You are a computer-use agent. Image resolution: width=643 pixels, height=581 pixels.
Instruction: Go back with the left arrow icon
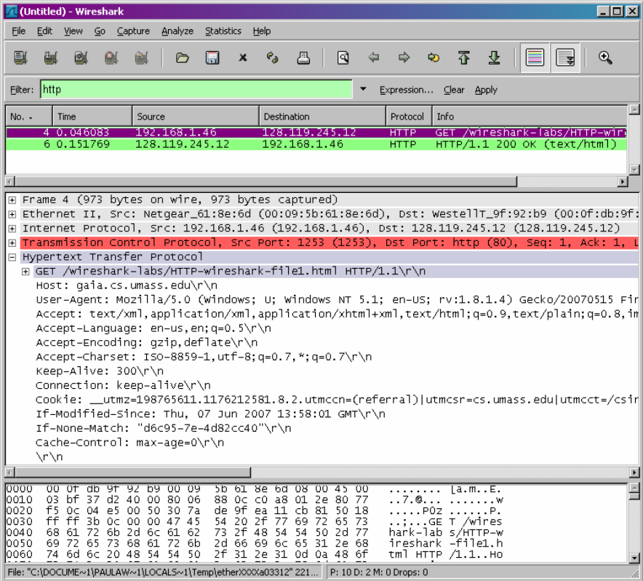[374, 58]
